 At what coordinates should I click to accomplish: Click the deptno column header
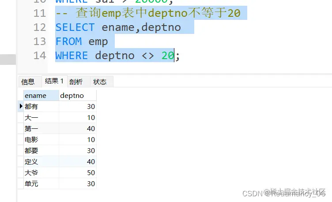(78, 96)
